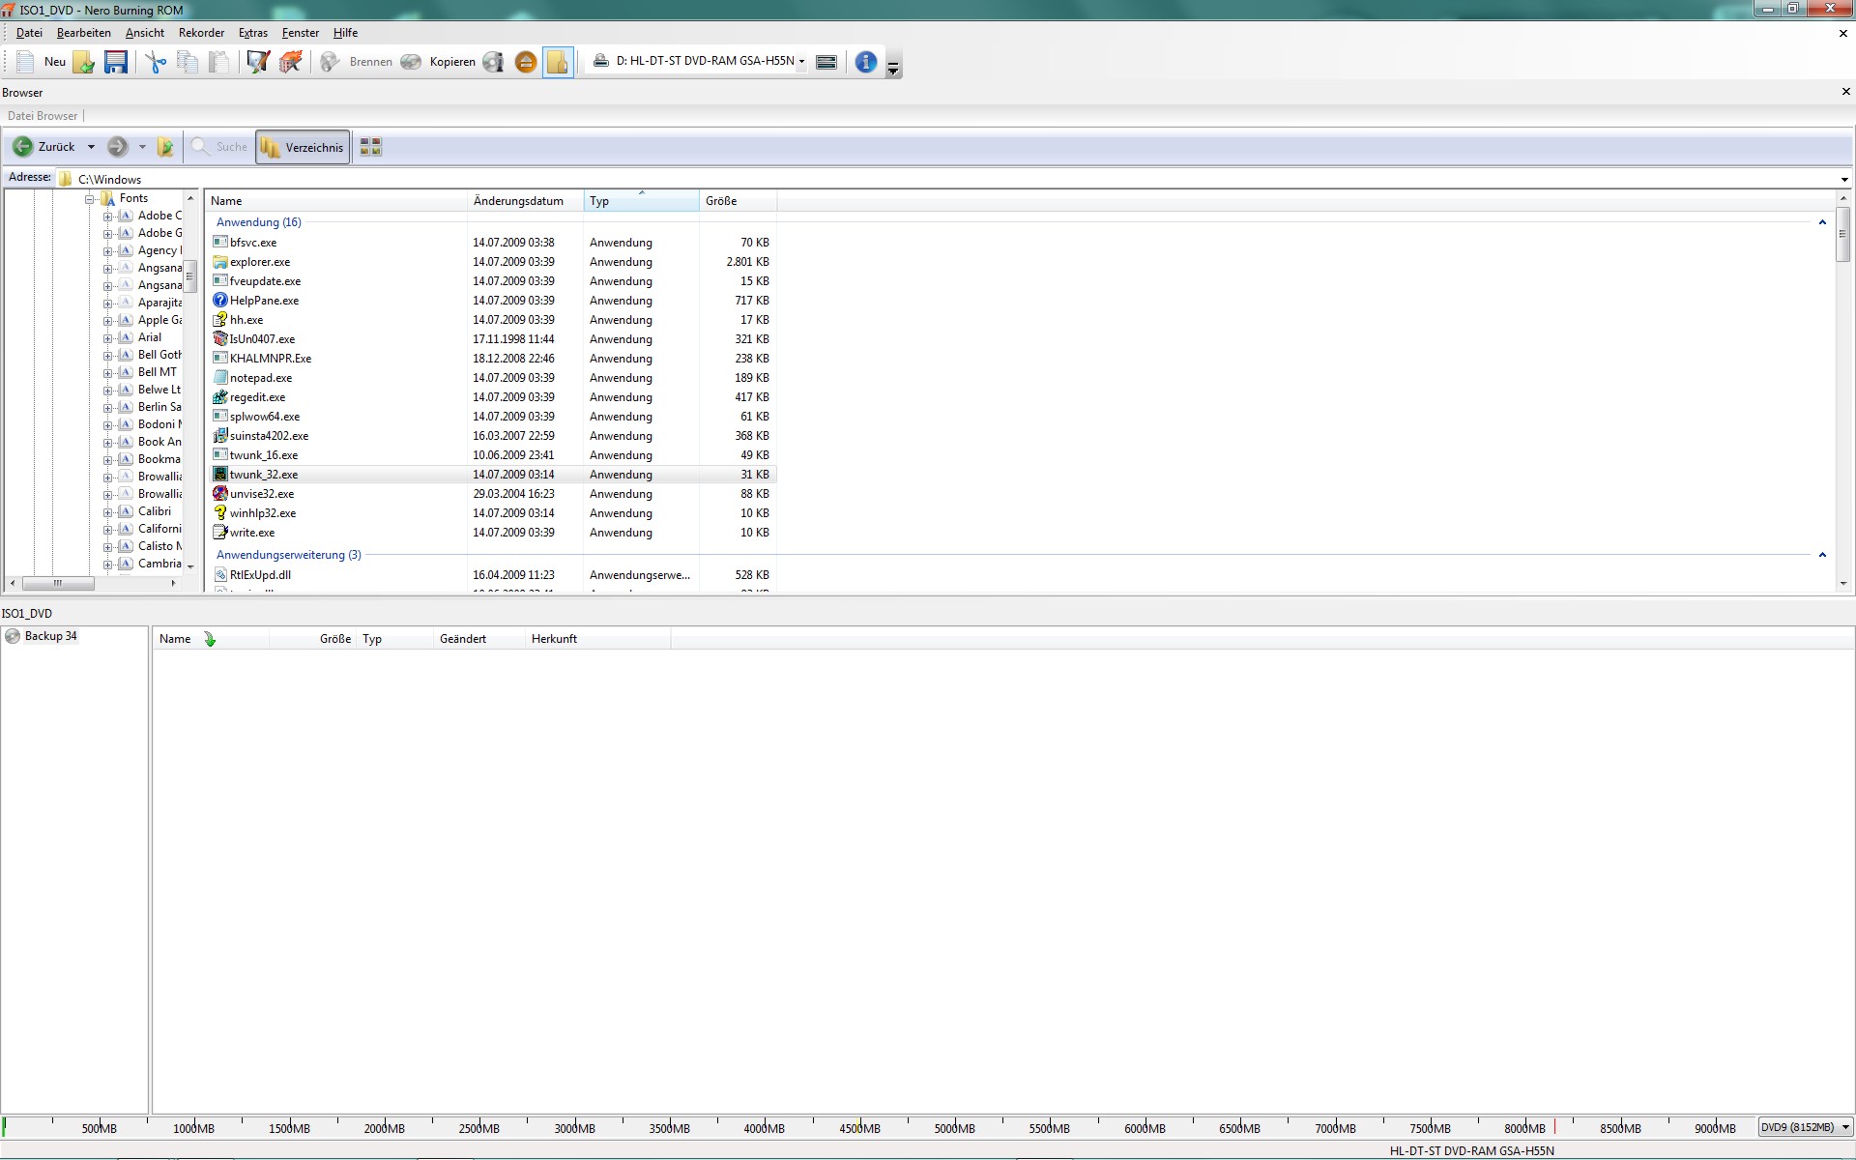Select notepad.exe in the file list
The height and width of the screenshot is (1160, 1856).
point(261,378)
